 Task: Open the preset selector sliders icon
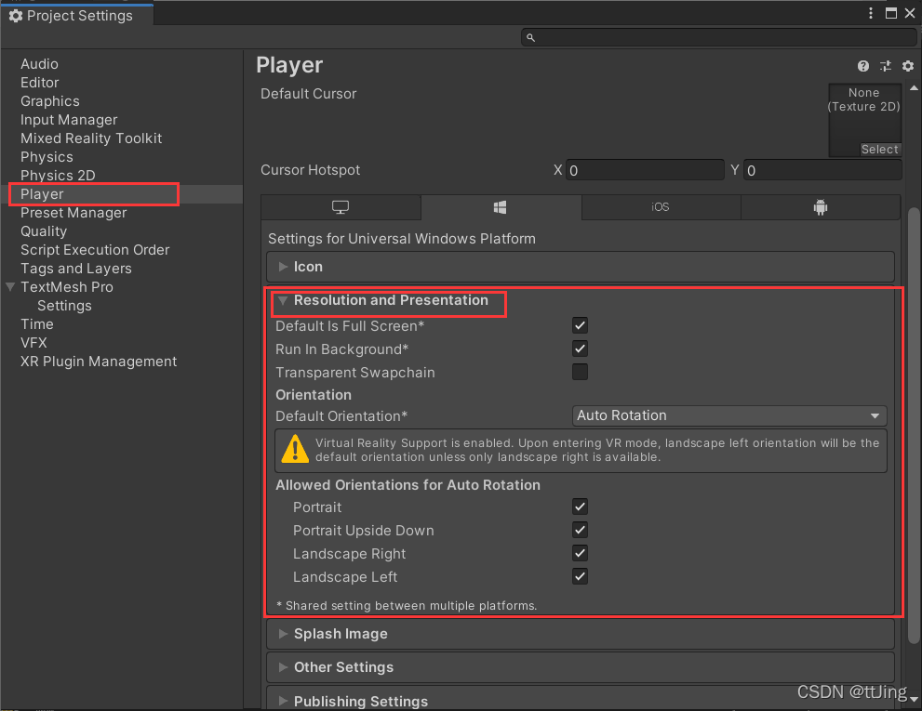pos(885,66)
